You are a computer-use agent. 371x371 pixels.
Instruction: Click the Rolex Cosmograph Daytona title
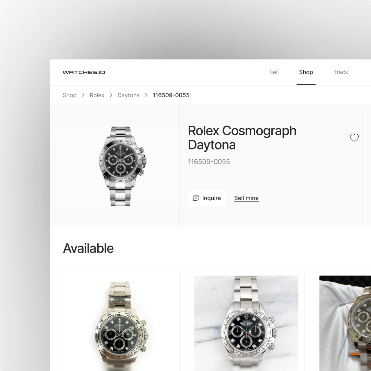pos(242,138)
